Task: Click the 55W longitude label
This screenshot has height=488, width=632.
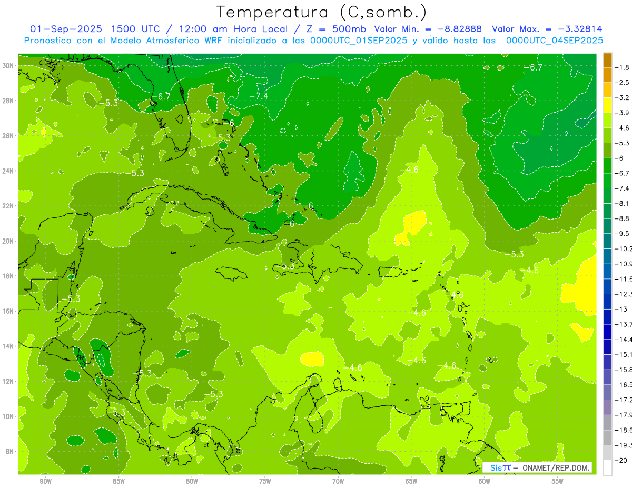Action: [558, 481]
